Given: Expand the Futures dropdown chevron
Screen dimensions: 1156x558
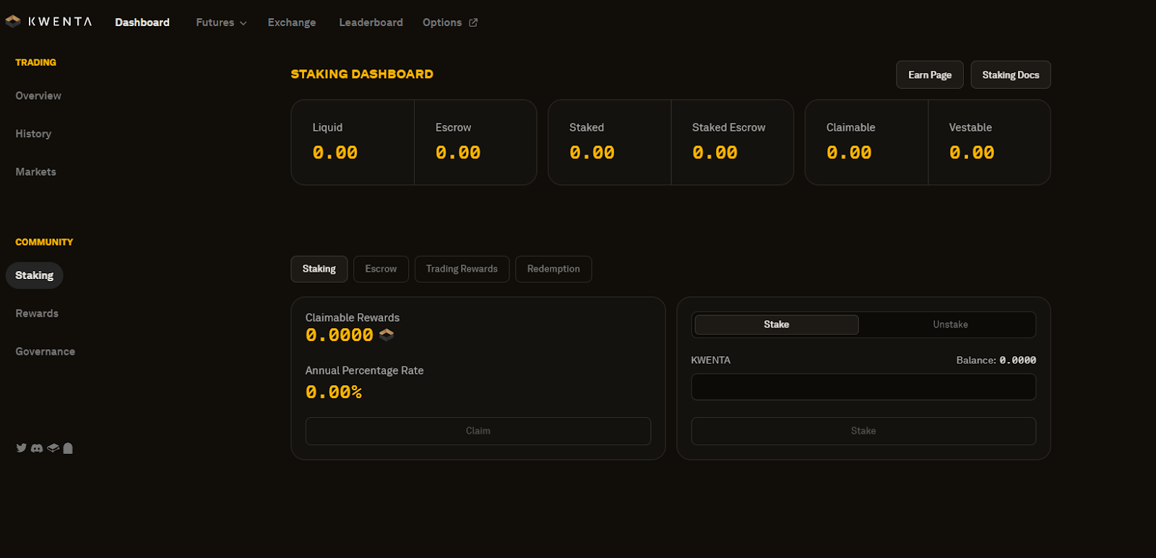Looking at the screenshot, I should pos(243,23).
